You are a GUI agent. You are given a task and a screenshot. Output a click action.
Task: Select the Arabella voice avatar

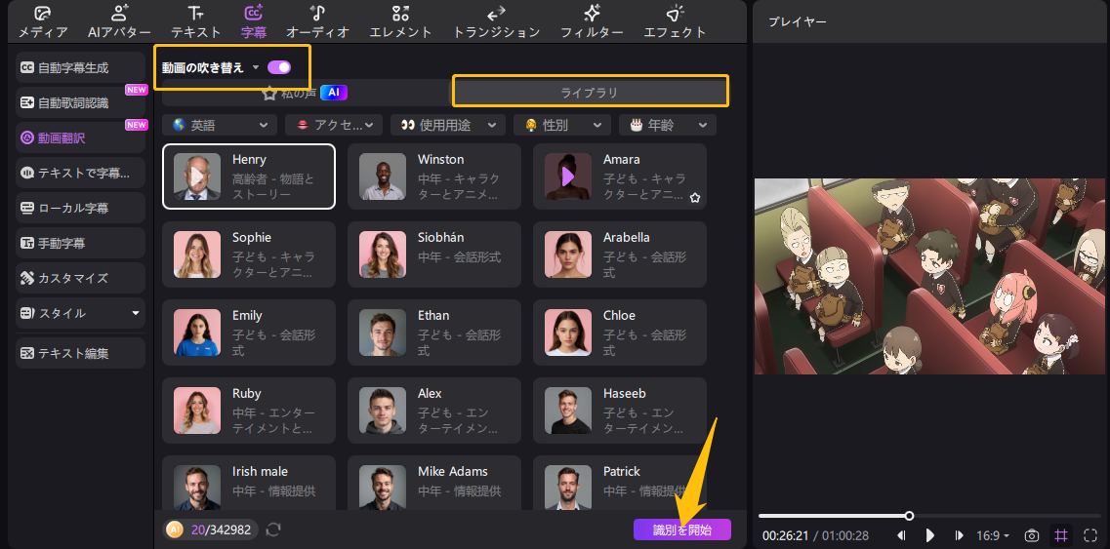(568, 254)
